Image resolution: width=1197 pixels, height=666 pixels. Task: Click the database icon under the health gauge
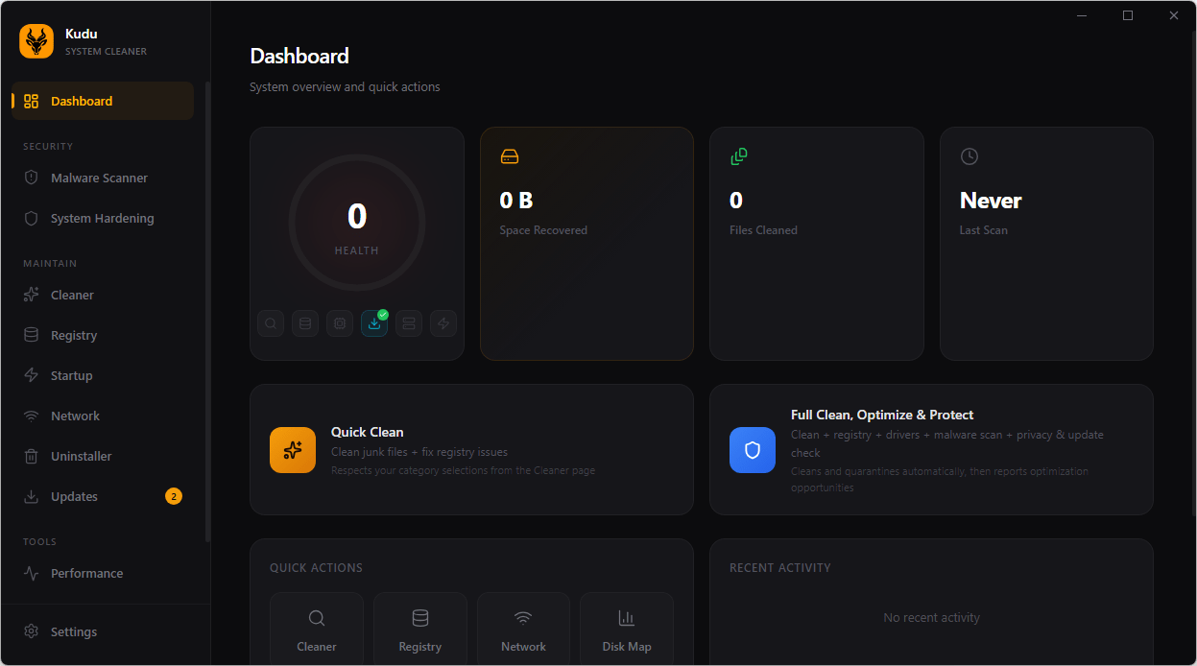[x=305, y=323]
